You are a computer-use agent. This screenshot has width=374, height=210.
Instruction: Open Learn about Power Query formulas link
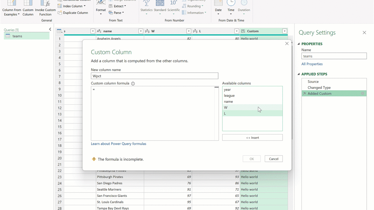[118, 144]
